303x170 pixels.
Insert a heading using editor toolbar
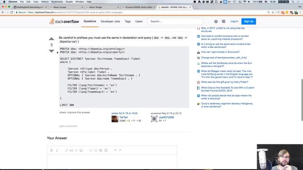pyautogui.click(x=101, y=150)
